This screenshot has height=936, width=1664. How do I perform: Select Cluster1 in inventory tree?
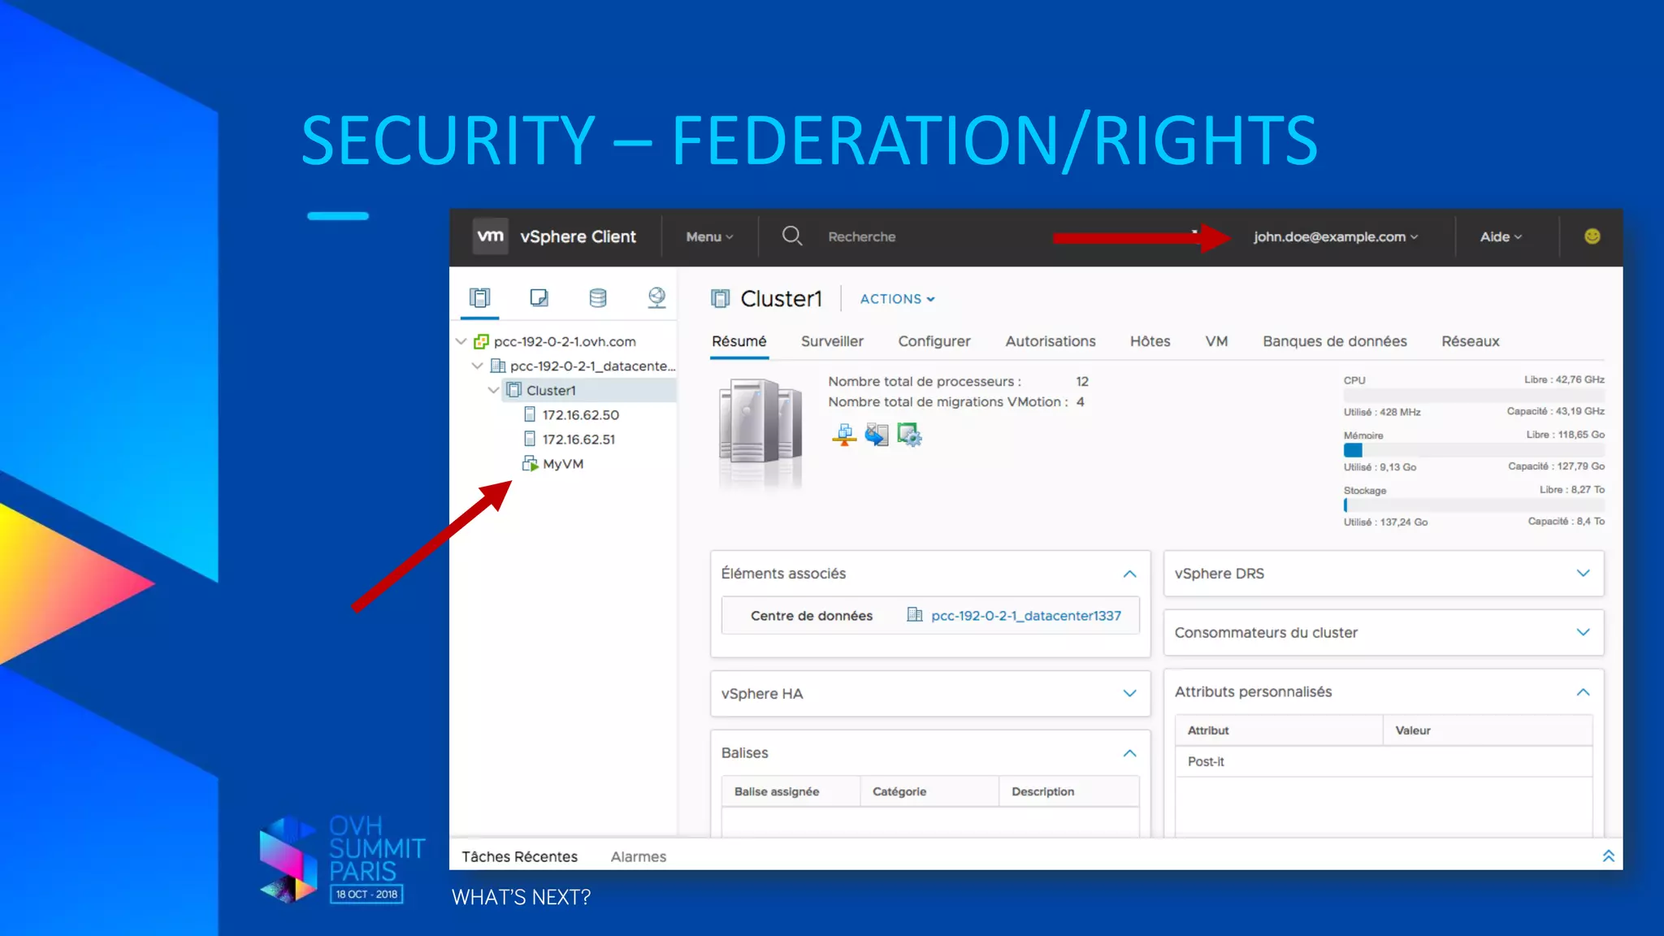(x=551, y=390)
